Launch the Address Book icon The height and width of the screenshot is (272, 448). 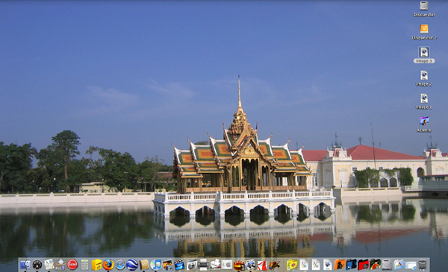[x=144, y=265]
